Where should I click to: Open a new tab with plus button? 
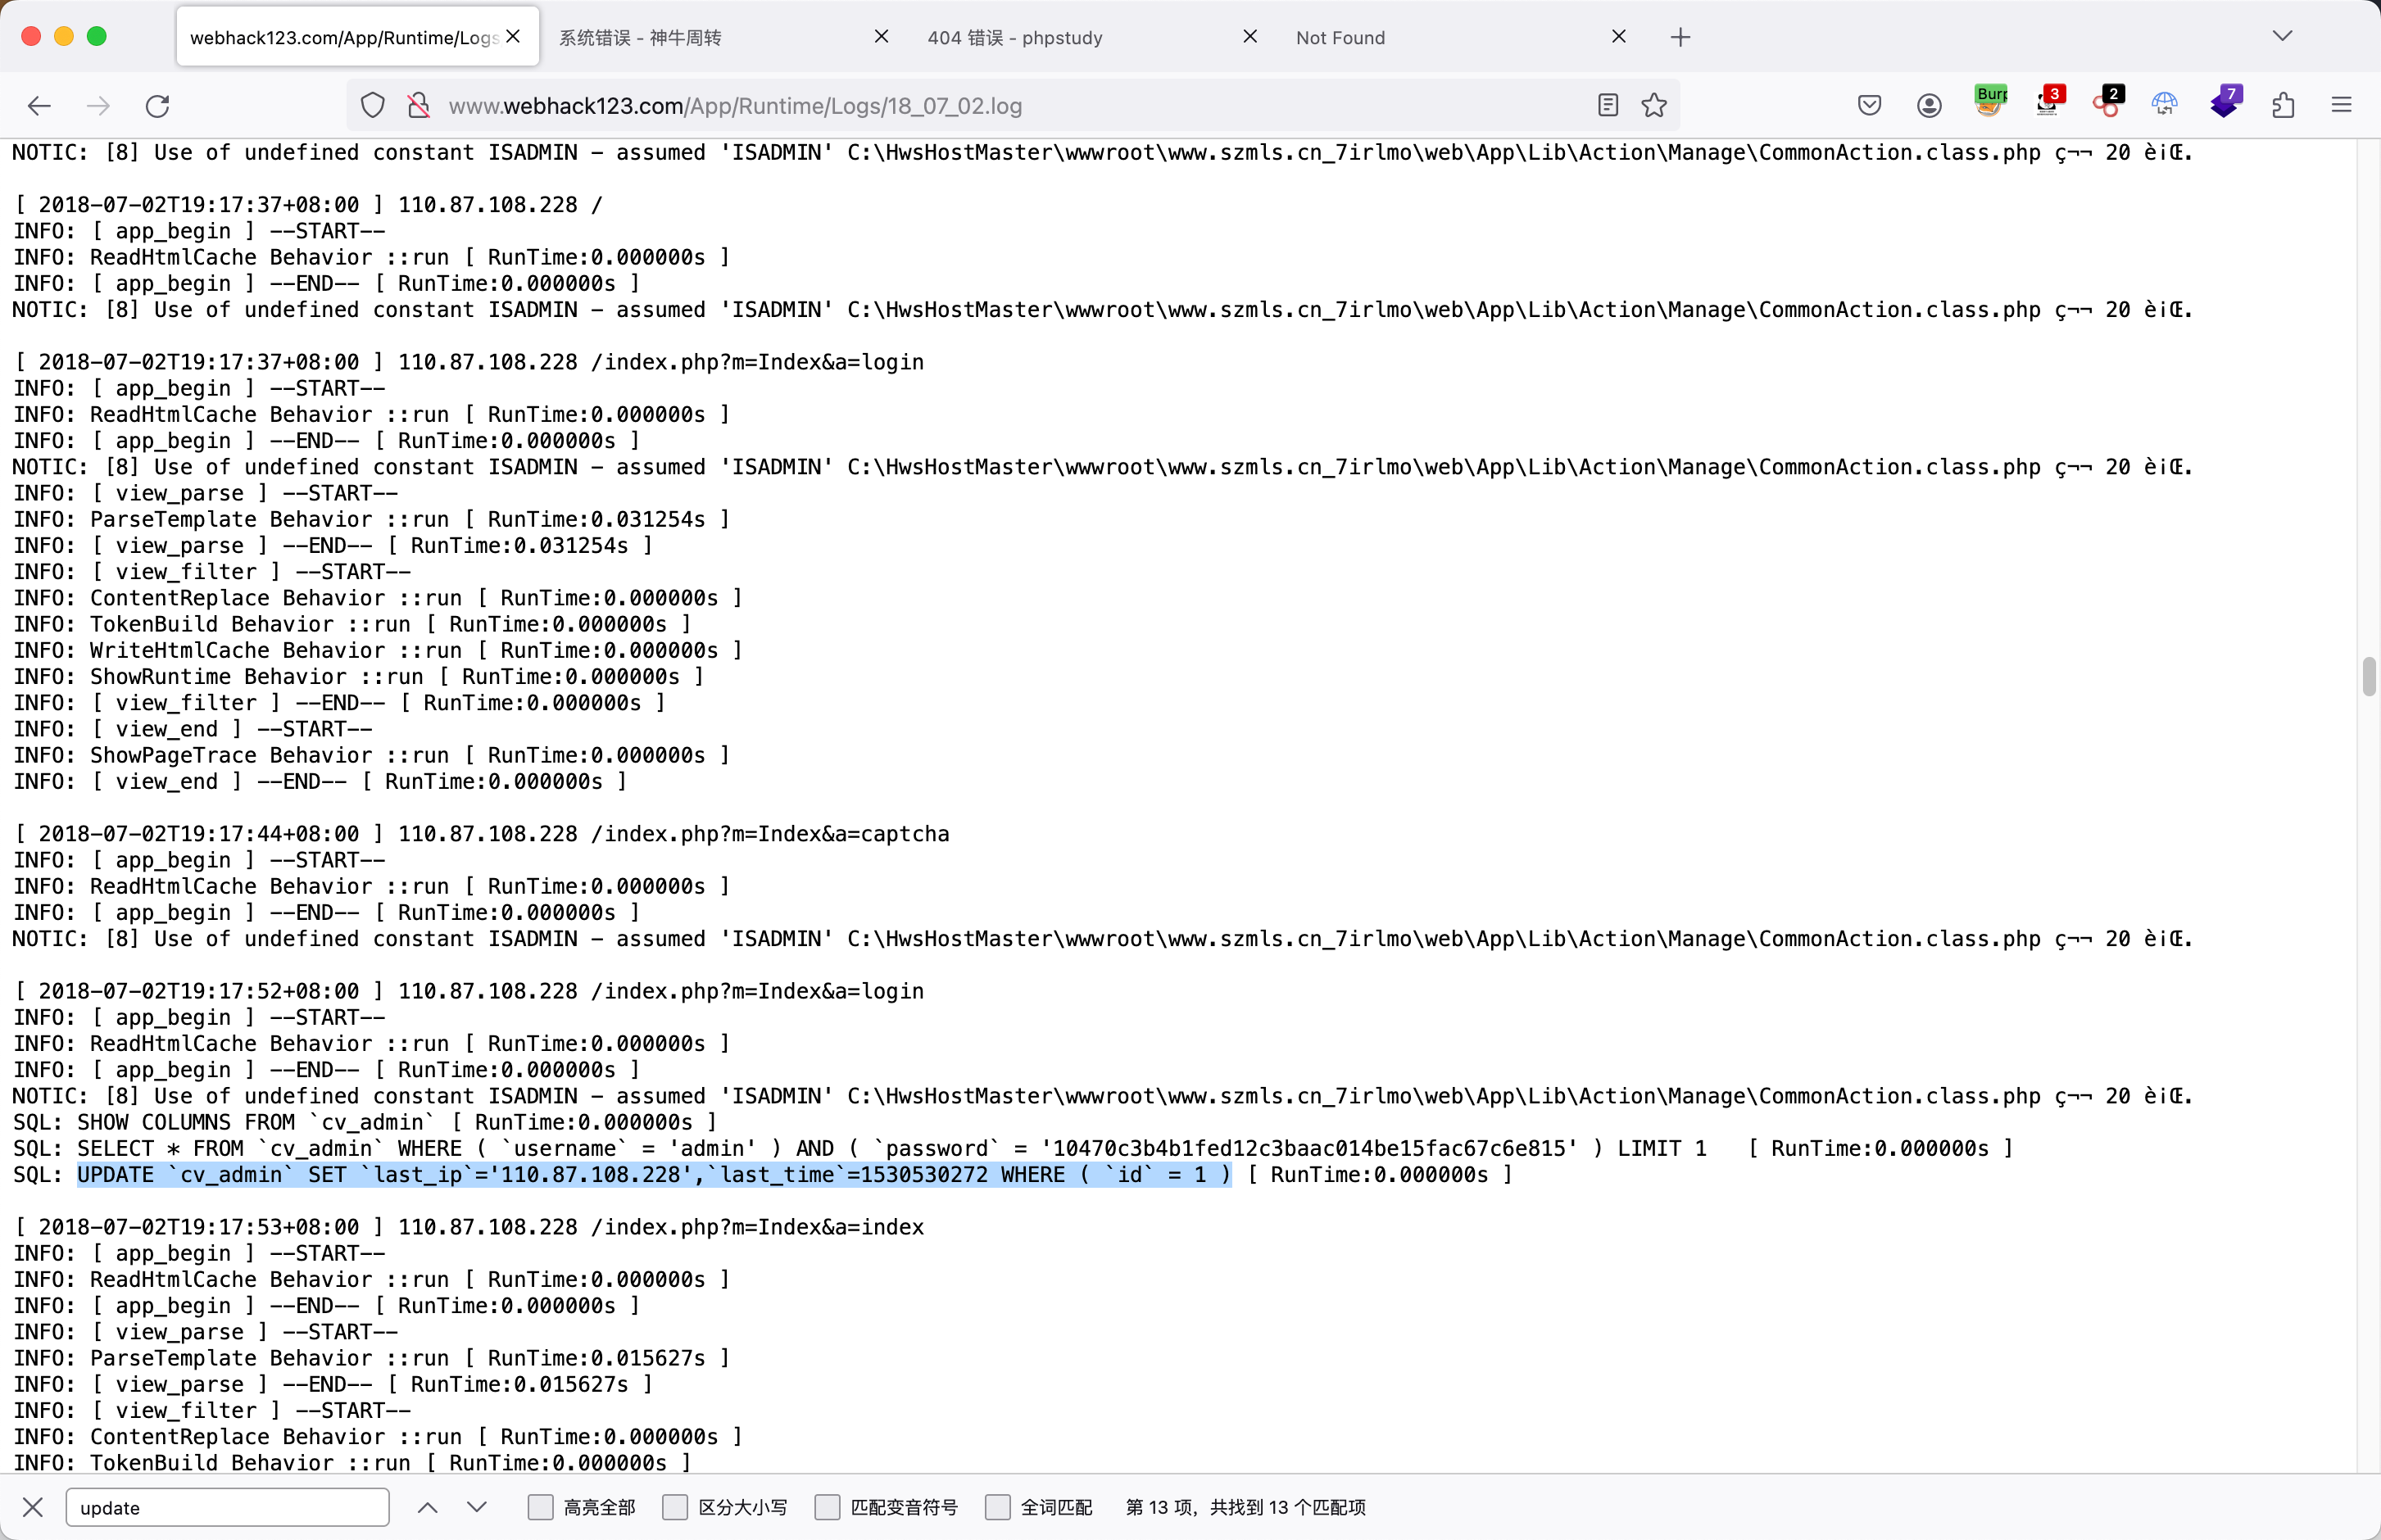click(1680, 38)
